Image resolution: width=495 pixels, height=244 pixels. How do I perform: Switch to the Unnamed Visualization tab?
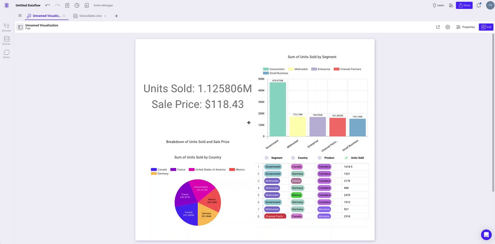pos(46,16)
